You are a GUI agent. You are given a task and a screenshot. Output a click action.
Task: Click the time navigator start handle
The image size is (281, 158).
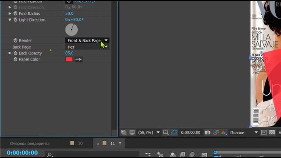pos(215,152)
